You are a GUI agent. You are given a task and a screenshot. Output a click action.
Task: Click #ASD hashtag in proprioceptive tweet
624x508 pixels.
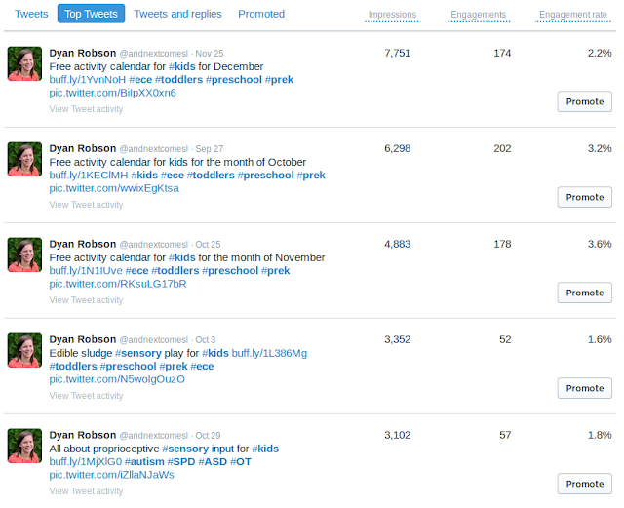tap(213, 462)
